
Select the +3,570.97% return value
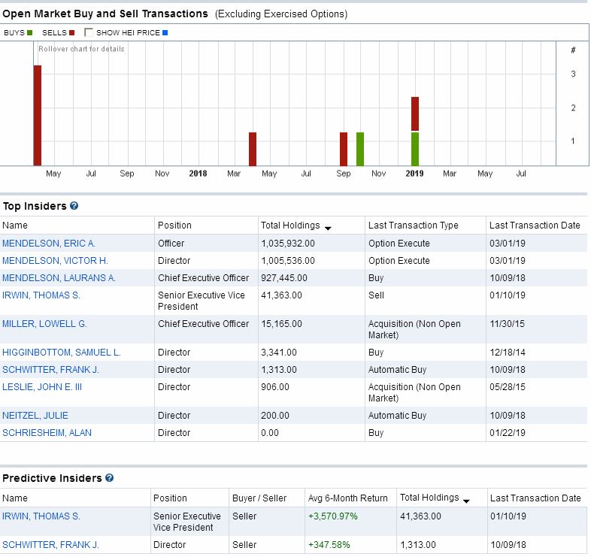pos(333,516)
